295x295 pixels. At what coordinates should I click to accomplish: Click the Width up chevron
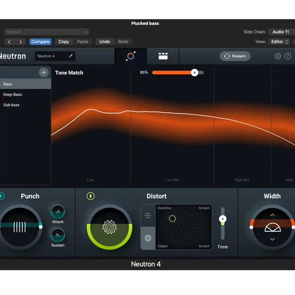(x=272, y=215)
